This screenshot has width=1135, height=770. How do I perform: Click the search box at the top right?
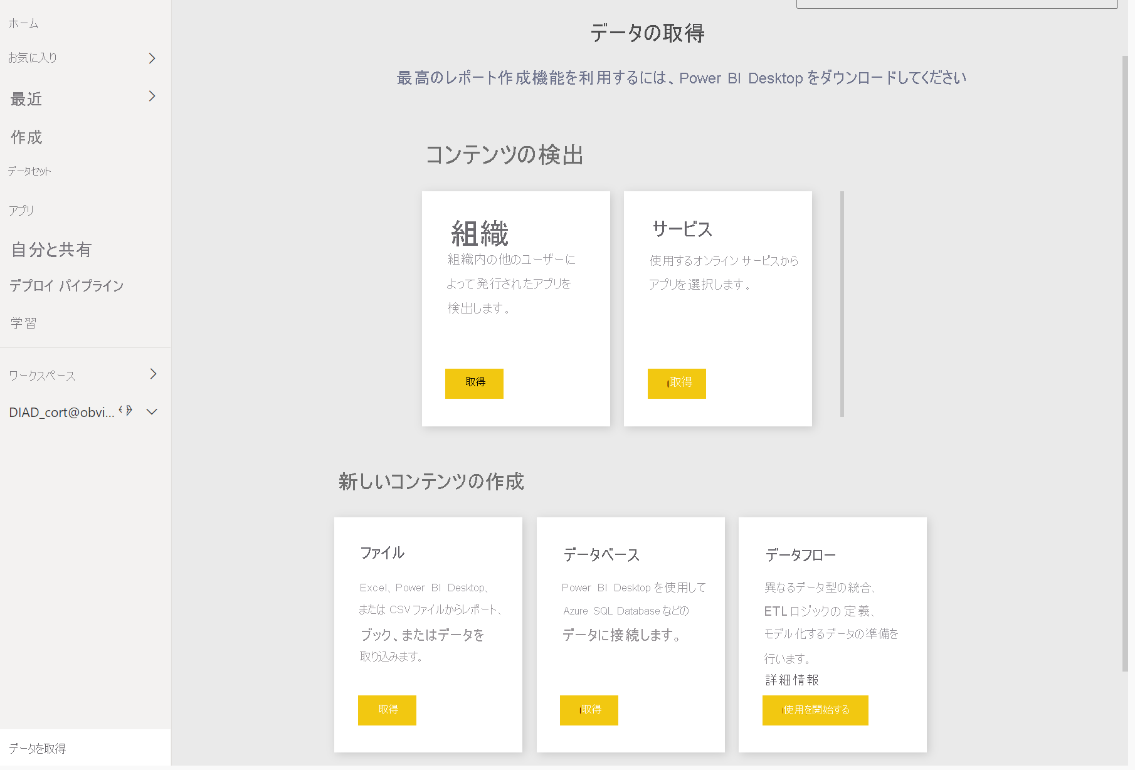point(957,4)
